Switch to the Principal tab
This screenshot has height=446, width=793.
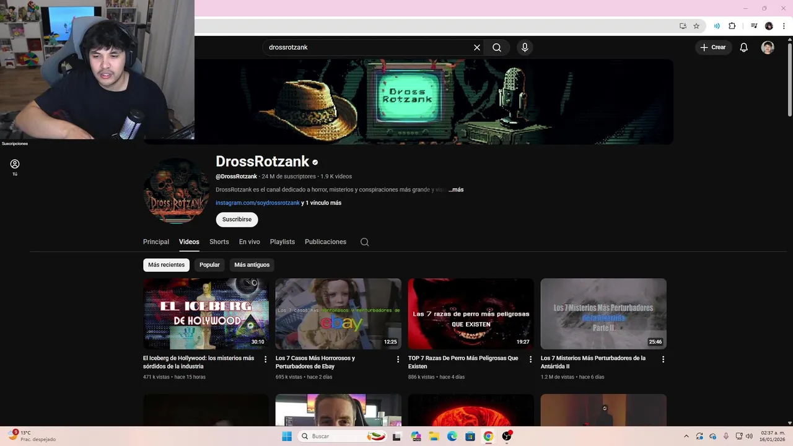pyautogui.click(x=156, y=242)
